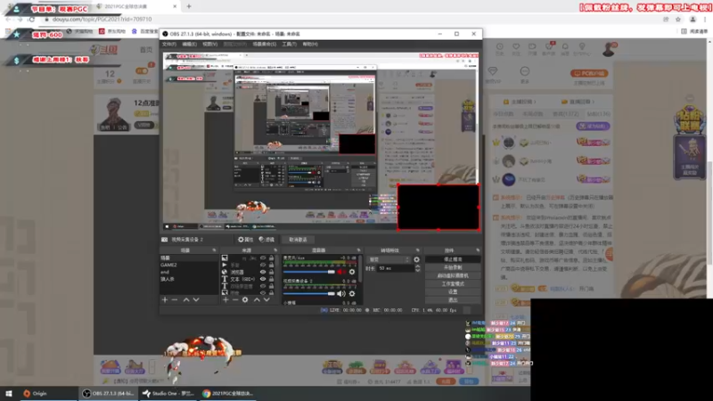This screenshot has height=401, width=713.
Task: Unmute the muted Mic/Aux red speaker icon
Action: coord(341,272)
